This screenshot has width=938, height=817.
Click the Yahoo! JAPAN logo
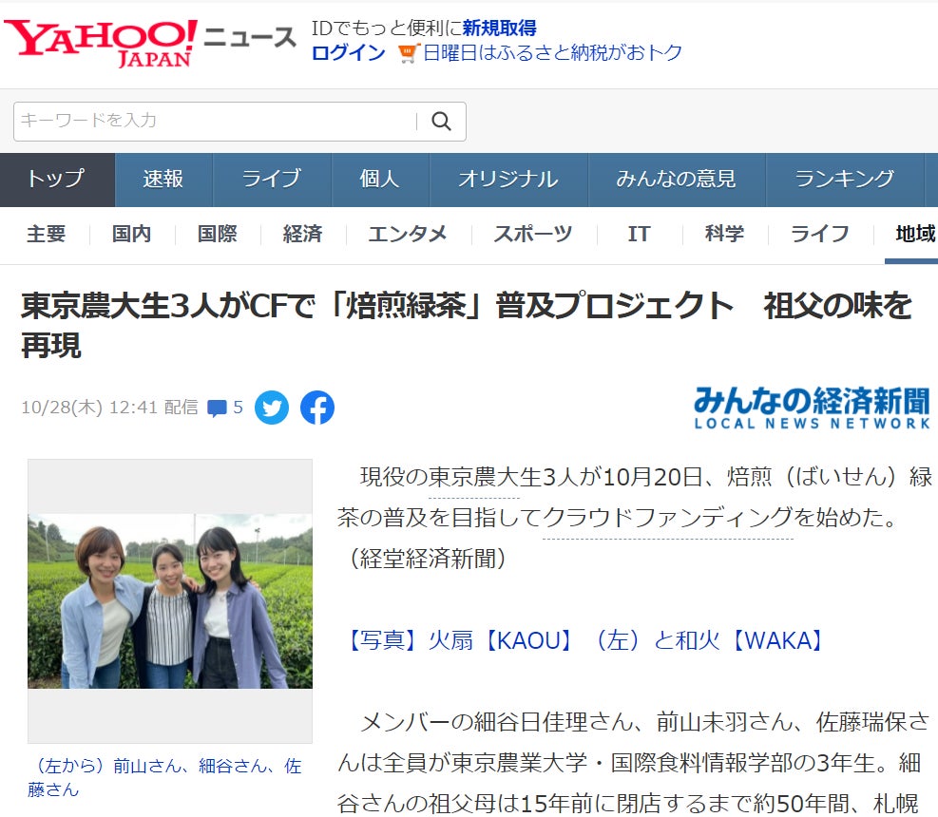click(101, 43)
